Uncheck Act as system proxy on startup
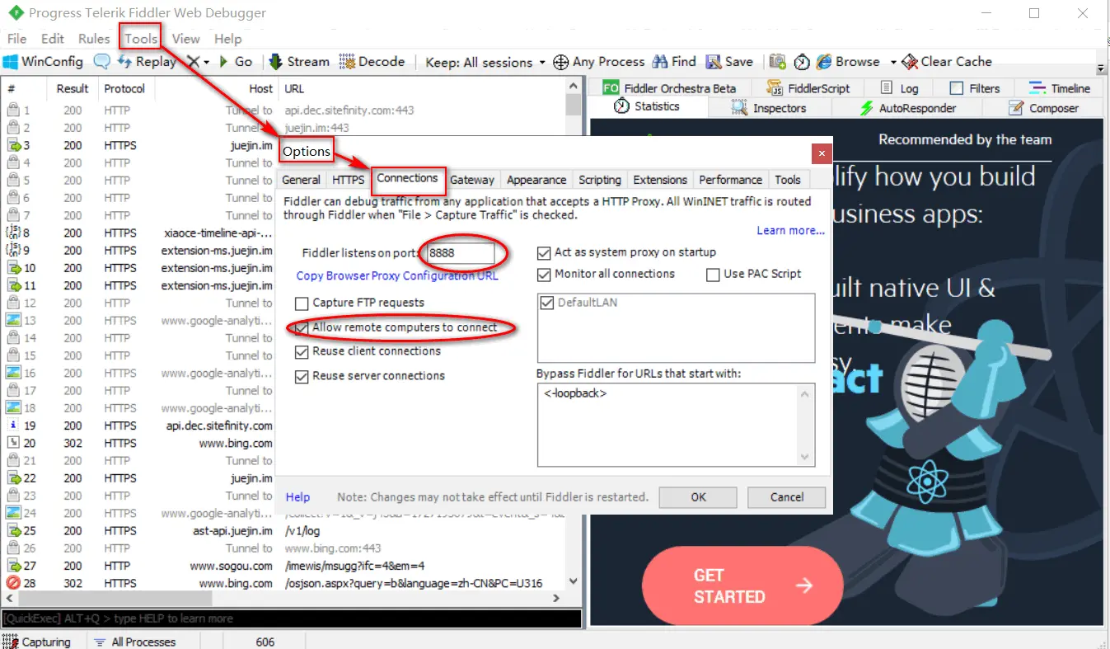1110x649 pixels. (x=544, y=252)
